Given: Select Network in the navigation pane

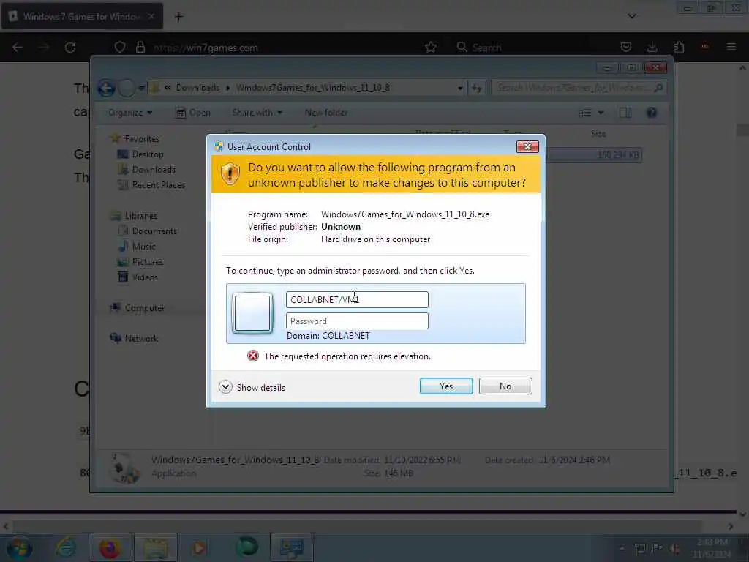Looking at the screenshot, I should click(141, 338).
